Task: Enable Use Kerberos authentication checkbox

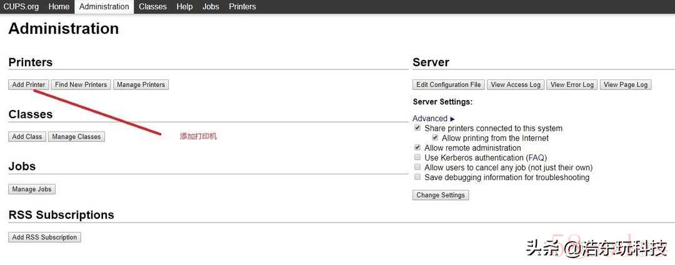Action: 417,157
